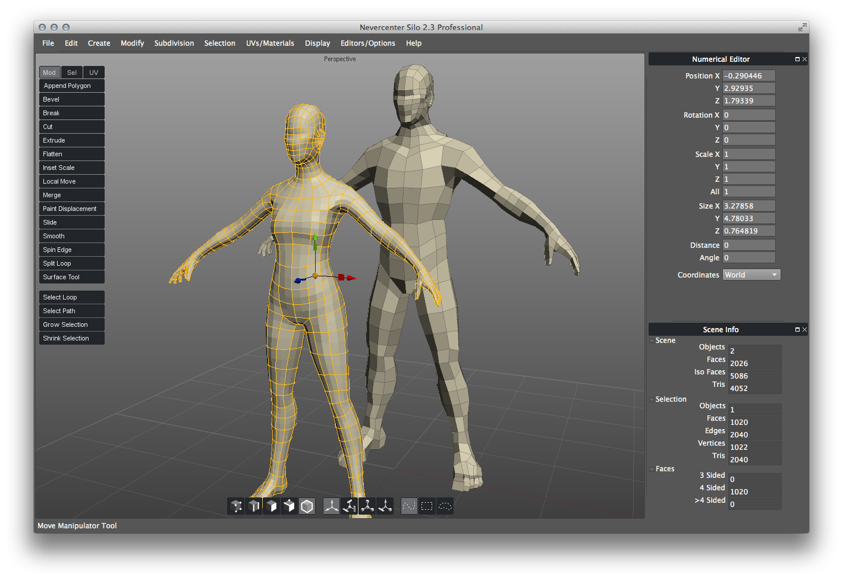Toggle the Mod button set
Viewport: 843px width, 580px height.
[x=49, y=72]
